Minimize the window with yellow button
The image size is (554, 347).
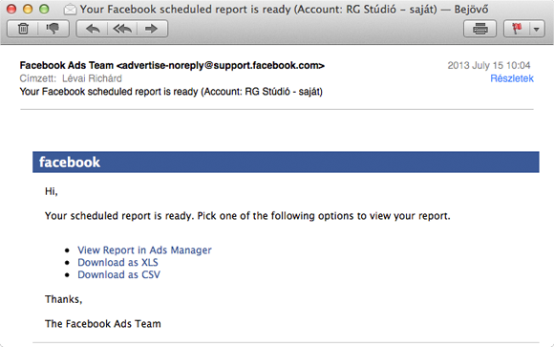click(28, 10)
